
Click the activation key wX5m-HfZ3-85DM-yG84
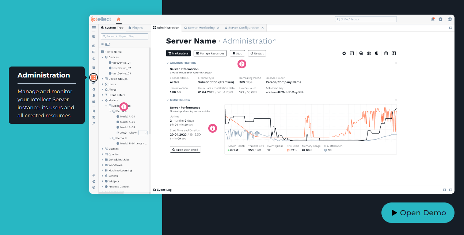(284, 92)
